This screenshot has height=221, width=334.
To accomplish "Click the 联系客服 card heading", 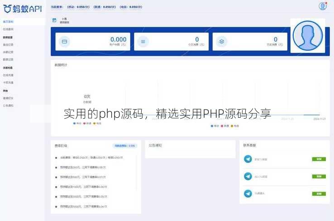I will (x=250, y=145).
